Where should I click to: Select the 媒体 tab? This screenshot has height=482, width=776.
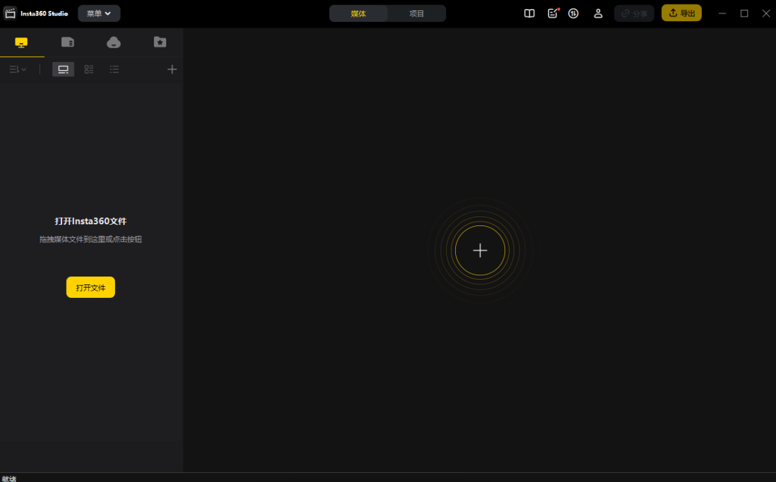click(x=358, y=14)
